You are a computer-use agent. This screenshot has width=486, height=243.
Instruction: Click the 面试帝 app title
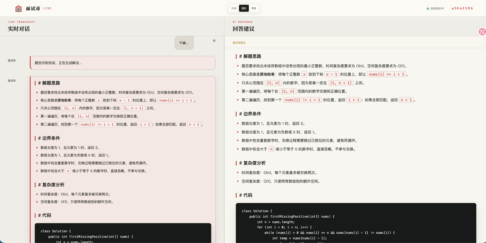33,9
